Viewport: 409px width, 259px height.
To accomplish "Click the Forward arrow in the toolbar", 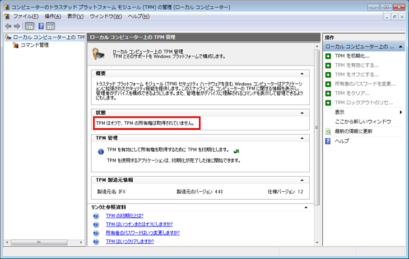I will (17, 26).
